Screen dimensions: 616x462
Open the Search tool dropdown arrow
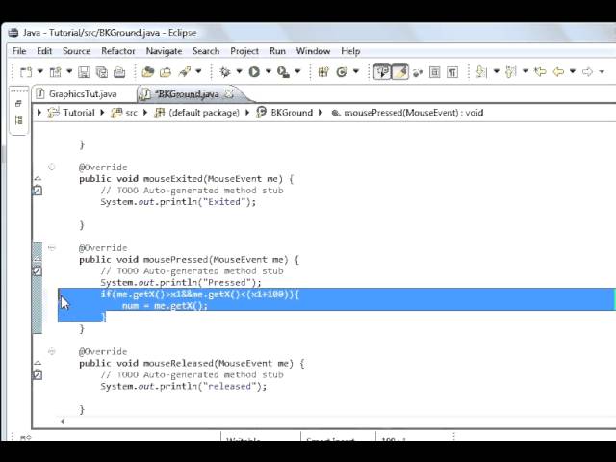point(198,71)
